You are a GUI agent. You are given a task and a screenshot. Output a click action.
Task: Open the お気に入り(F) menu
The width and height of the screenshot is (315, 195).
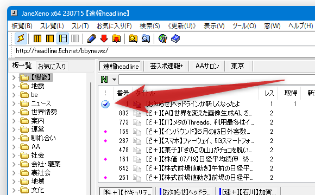114,26
